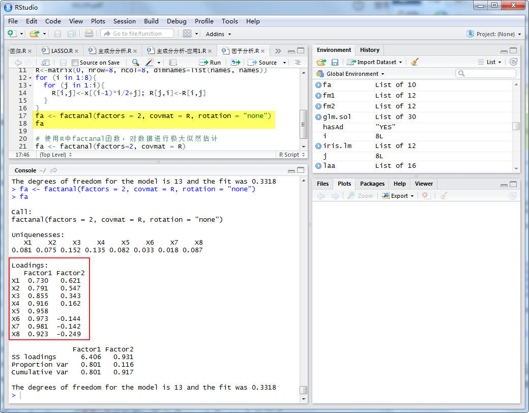Enable the Source on Save checkbox
529x413 pixels.
(x=75, y=63)
